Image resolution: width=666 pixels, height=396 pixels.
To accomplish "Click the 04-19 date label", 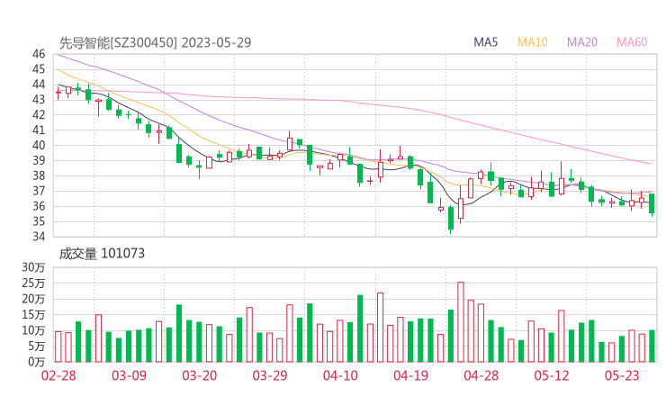I will click(x=410, y=375).
